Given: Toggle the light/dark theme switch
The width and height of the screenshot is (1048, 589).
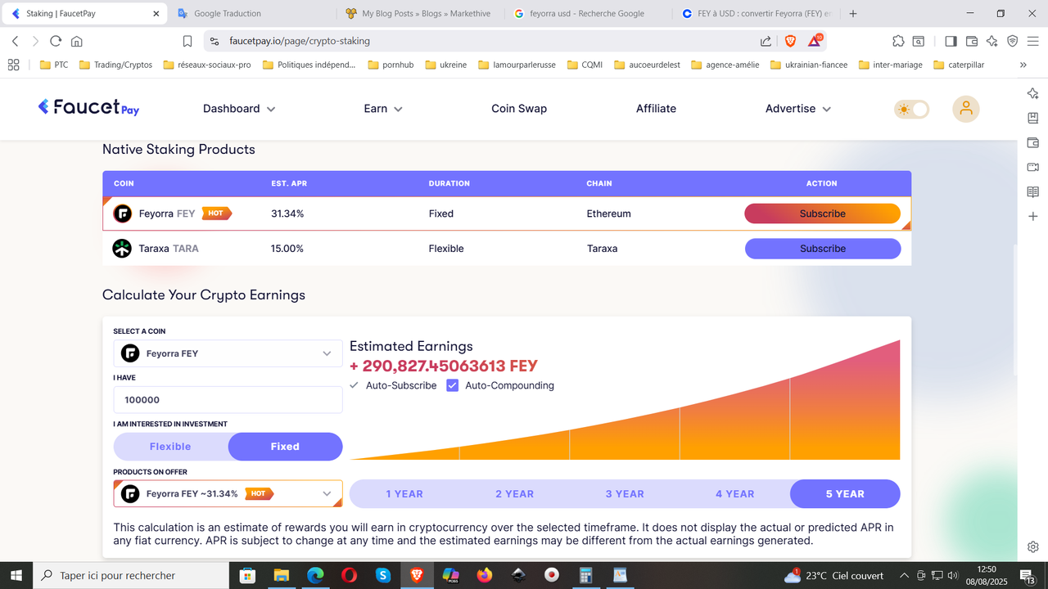Looking at the screenshot, I should [x=912, y=109].
